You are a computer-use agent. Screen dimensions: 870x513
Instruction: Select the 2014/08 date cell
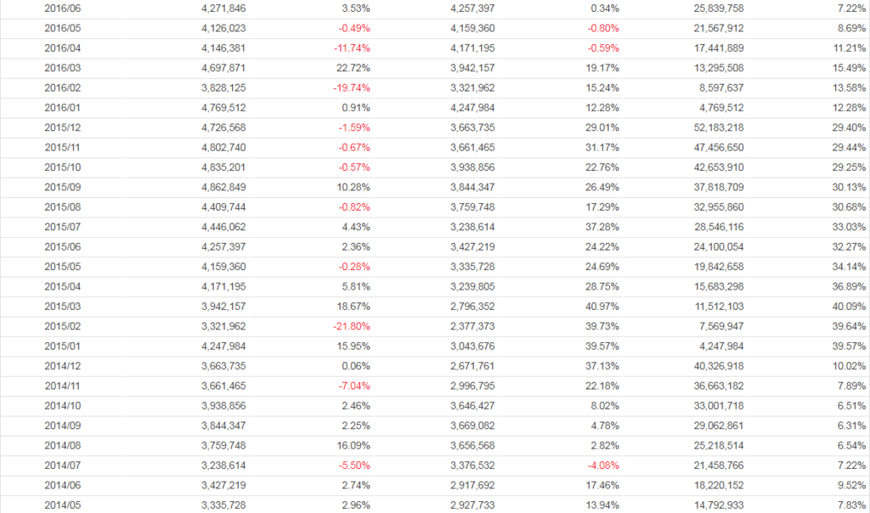pyautogui.click(x=63, y=445)
